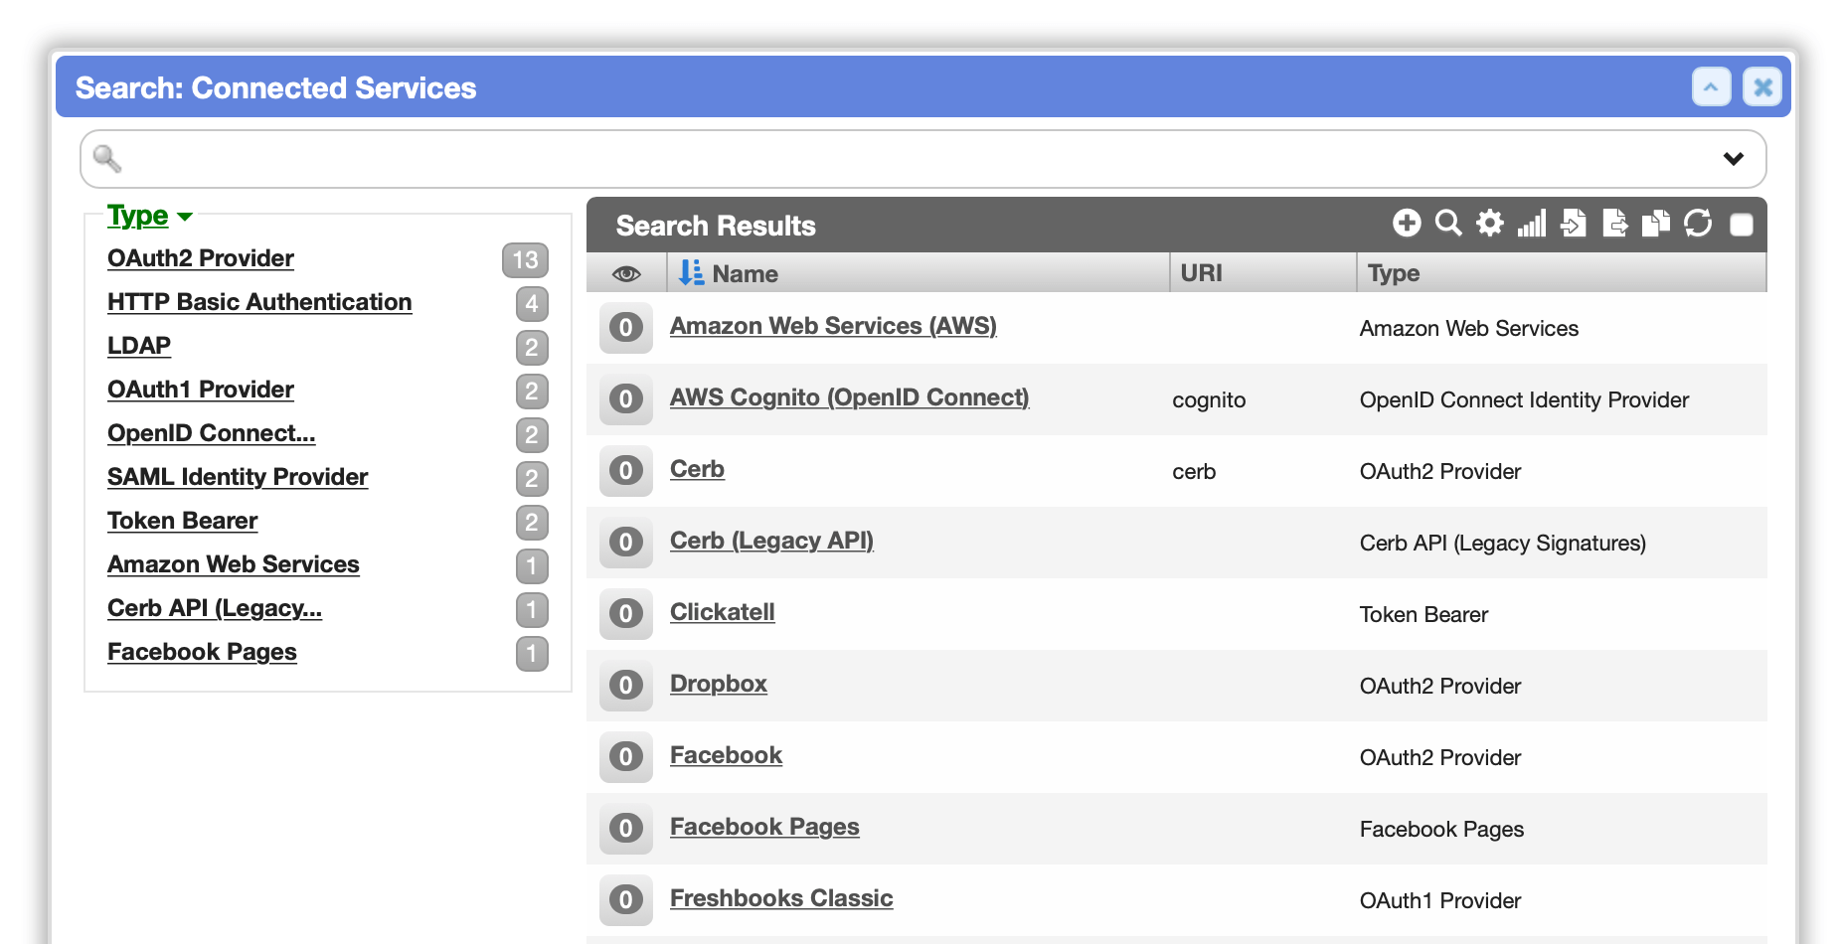The image size is (1841, 944).
Task: Filter by Facebook Pages type in sidebar
Action: [202, 652]
